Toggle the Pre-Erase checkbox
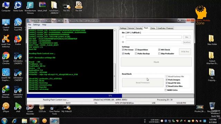This screenshot has width=221, height=124. 123,50
